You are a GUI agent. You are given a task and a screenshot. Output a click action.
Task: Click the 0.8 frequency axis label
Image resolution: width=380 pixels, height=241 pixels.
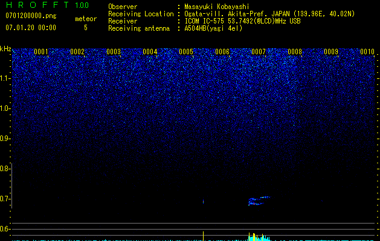click(x=4, y=169)
